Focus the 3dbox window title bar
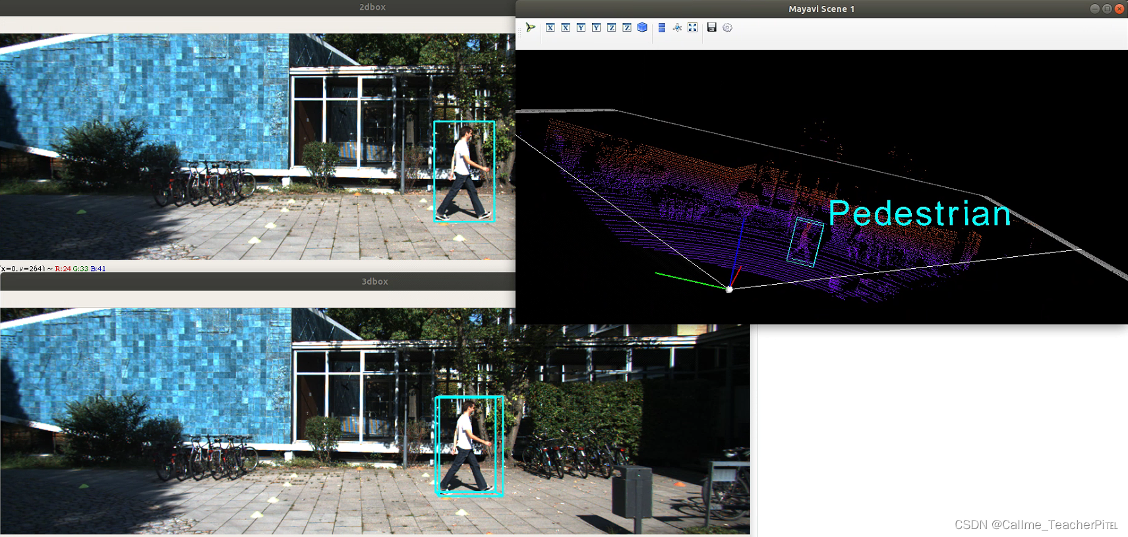Image resolution: width=1128 pixels, height=537 pixels. point(258,281)
